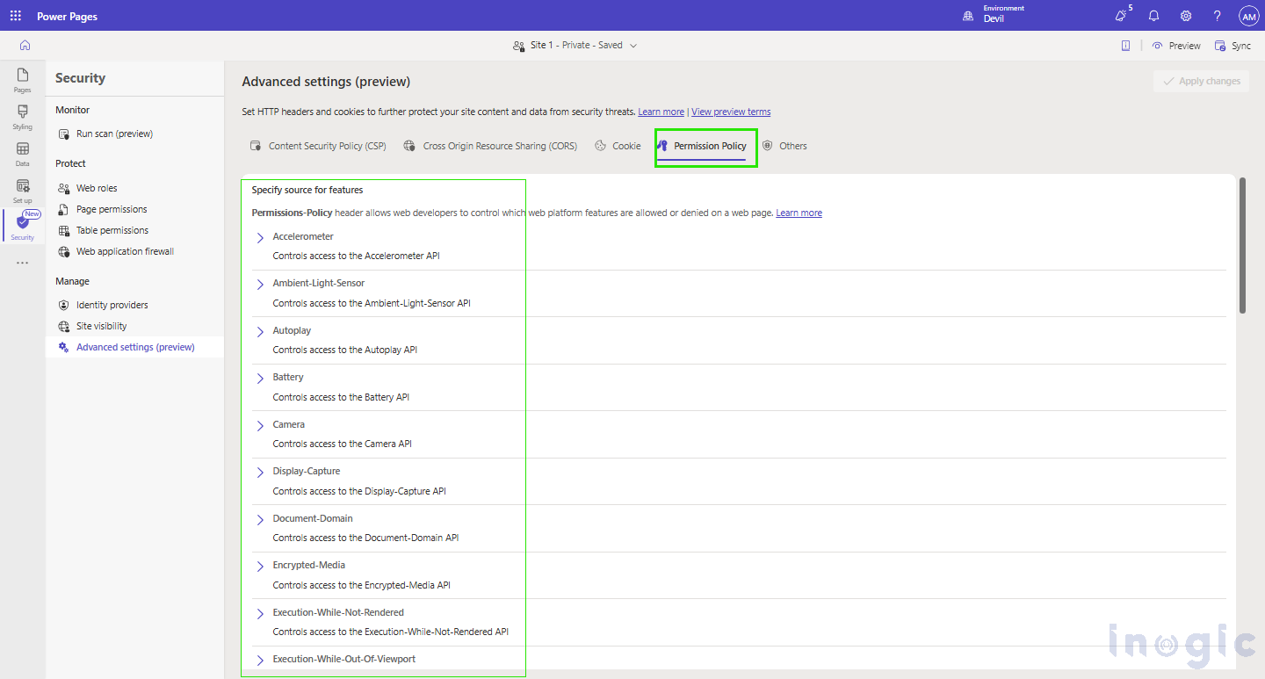Select Advanced settings (preview) in sidebar

coord(135,347)
